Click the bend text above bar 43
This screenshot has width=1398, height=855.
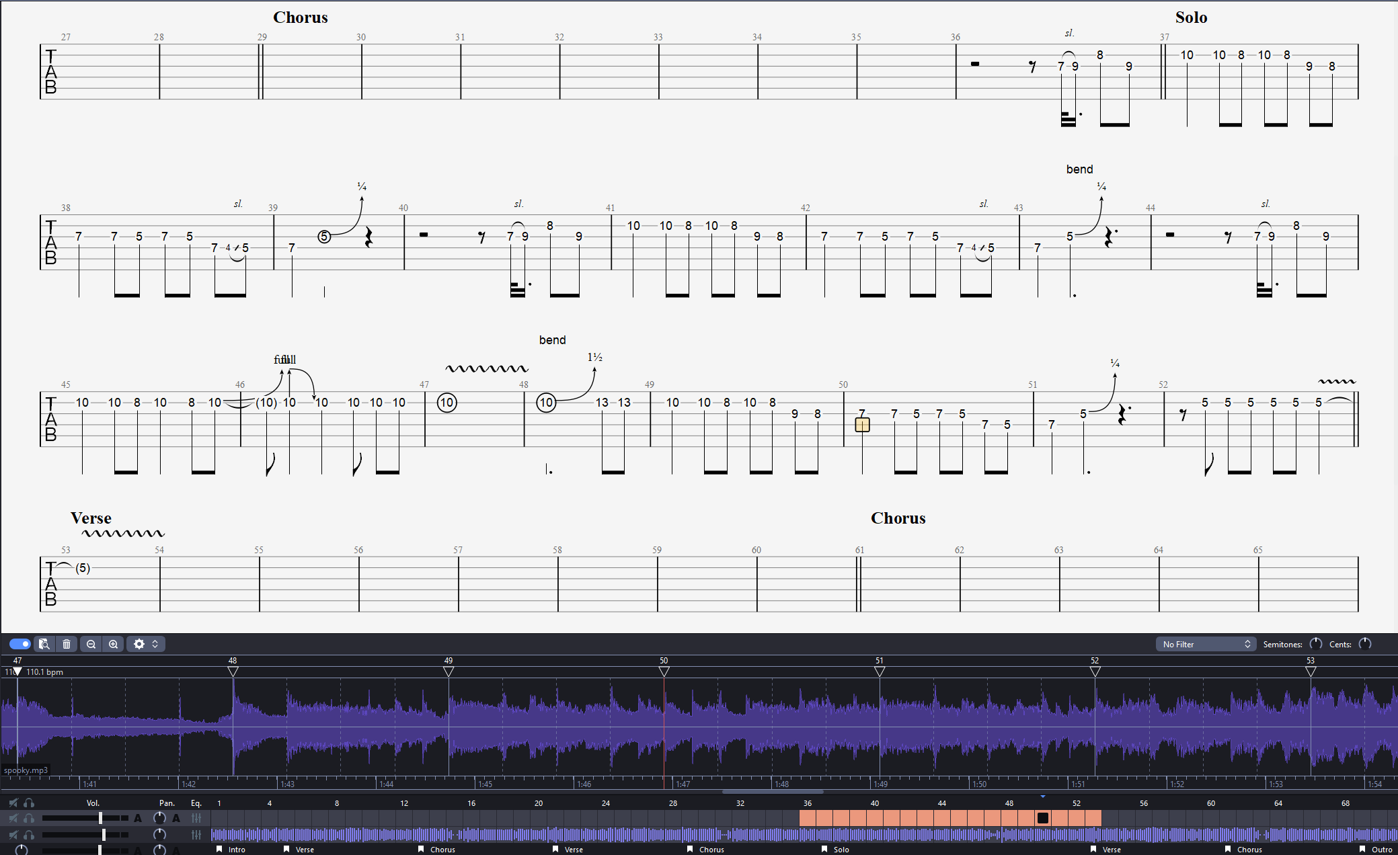coord(1079,169)
